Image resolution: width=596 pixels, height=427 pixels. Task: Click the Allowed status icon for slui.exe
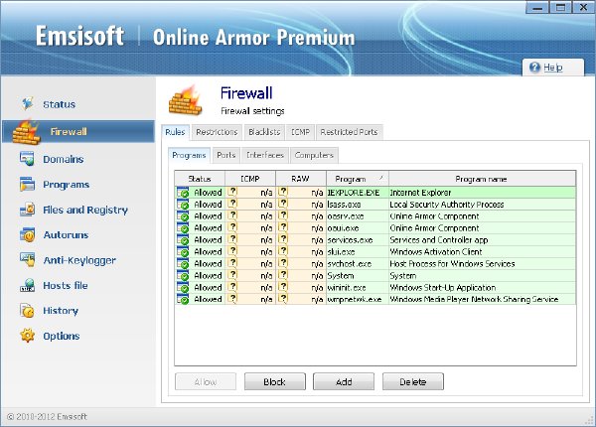[x=183, y=252]
